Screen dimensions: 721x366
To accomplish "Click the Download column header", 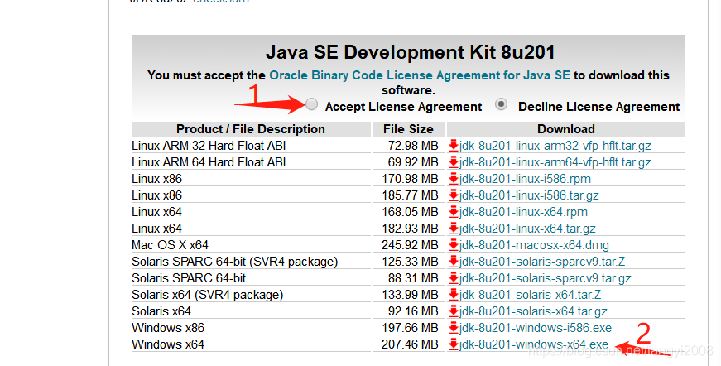I will tap(566, 129).
